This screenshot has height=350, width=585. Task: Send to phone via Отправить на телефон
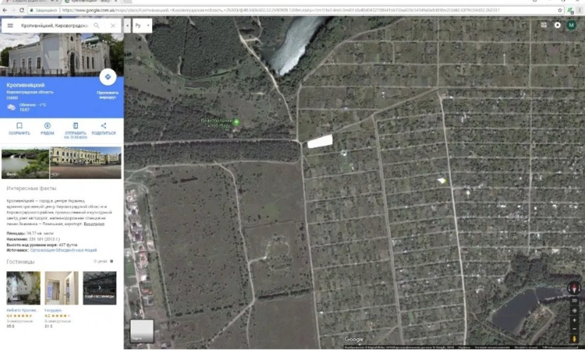click(x=76, y=126)
